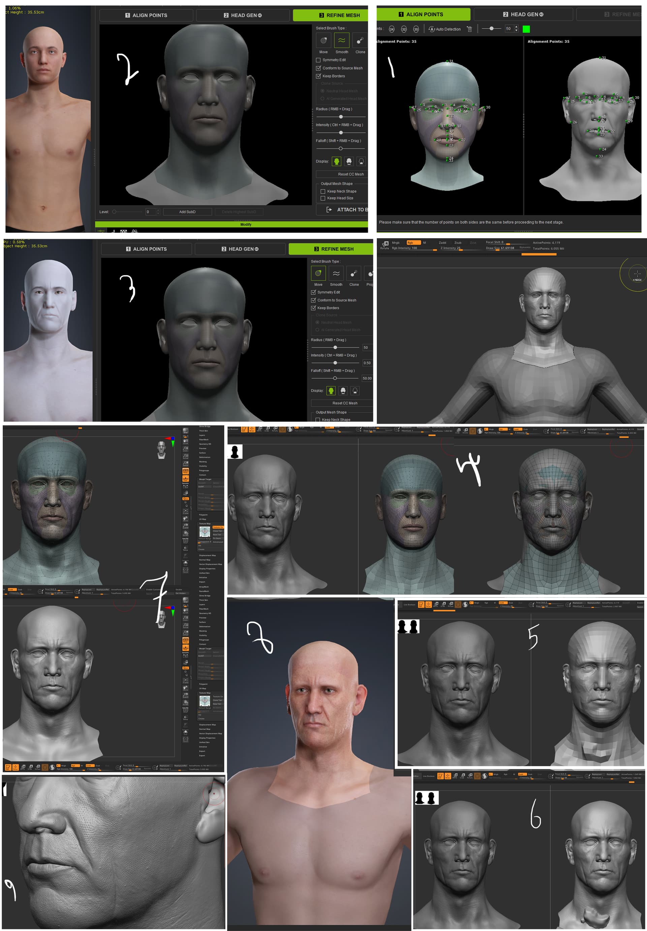Click the Level input field showing 0
The width and height of the screenshot is (647, 931).
click(151, 211)
